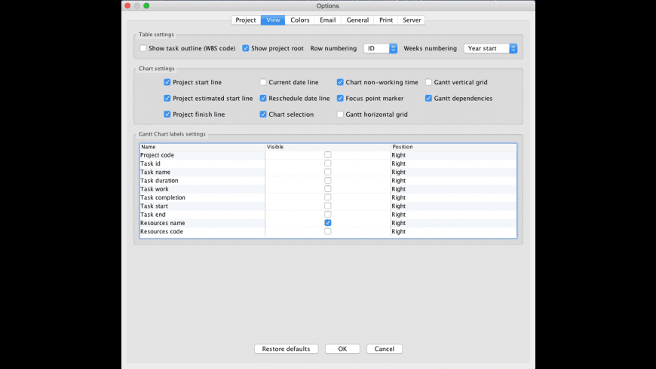This screenshot has width=656, height=369.
Task: Check Visible for Task end
Action: tap(327, 215)
